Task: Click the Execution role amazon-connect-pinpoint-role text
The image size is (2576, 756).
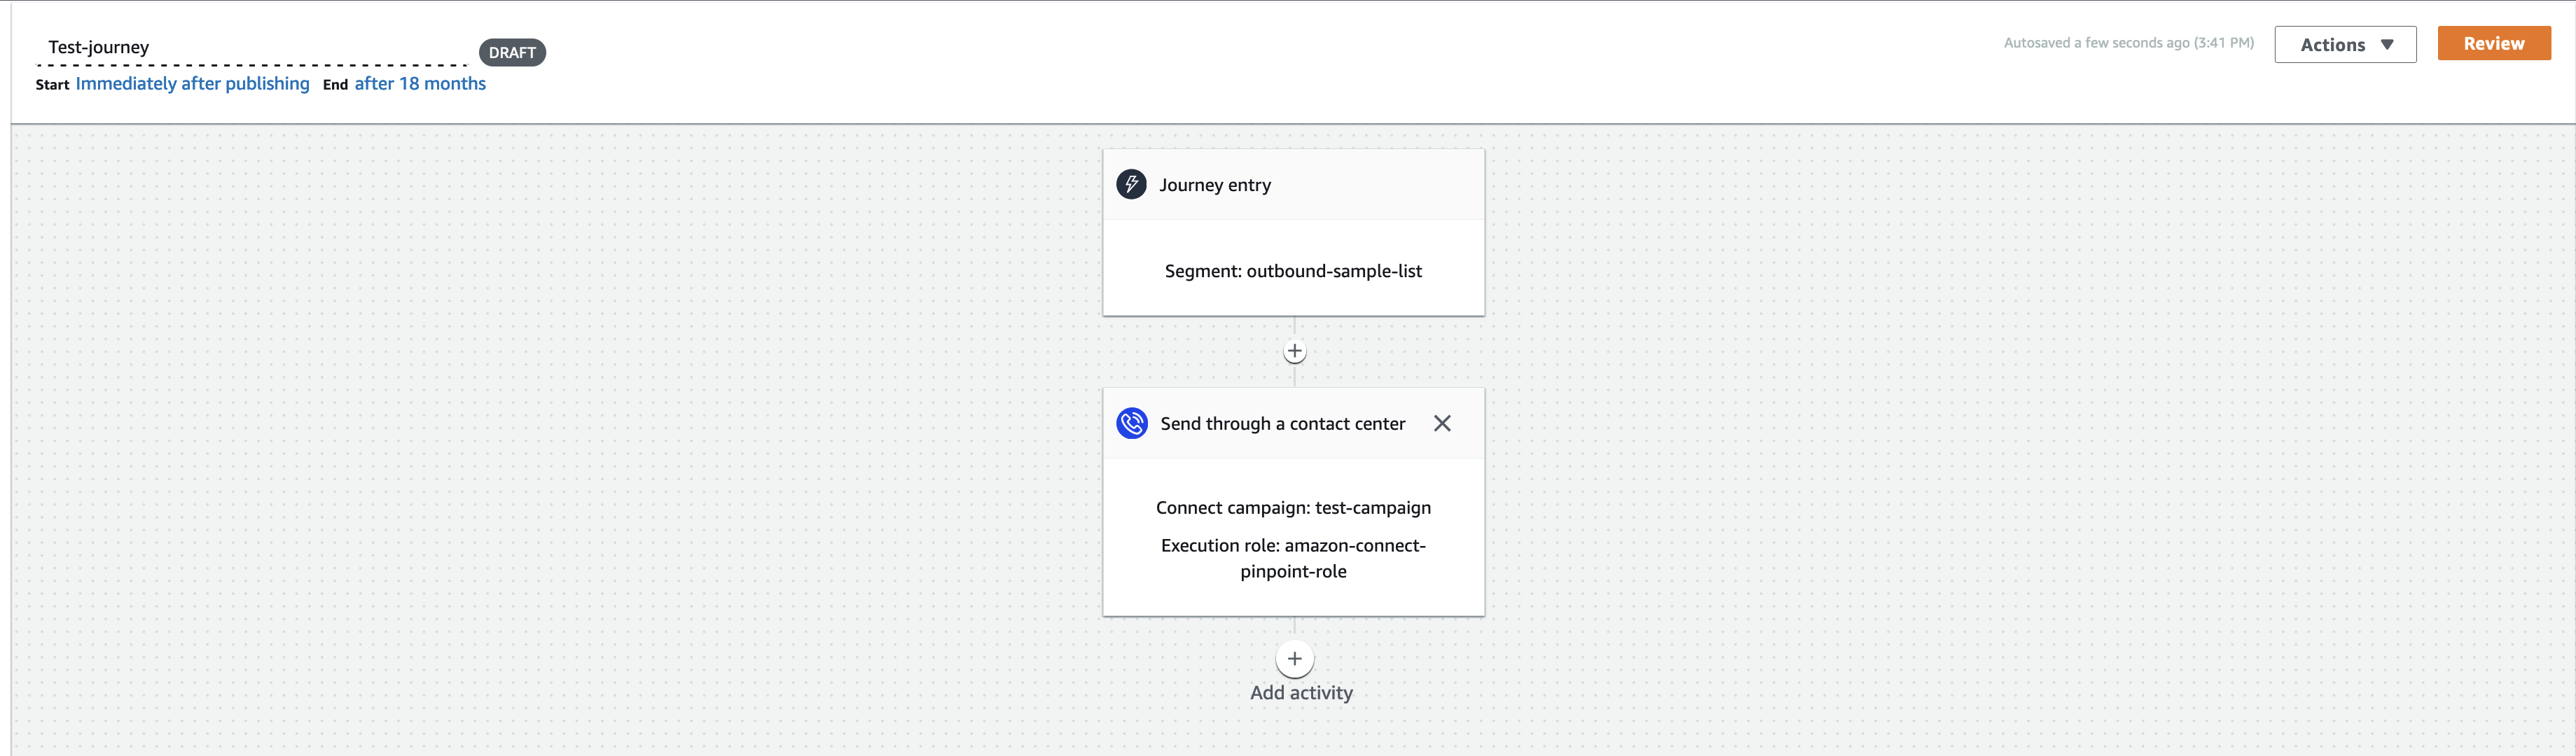Action: [x=1293, y=558]
